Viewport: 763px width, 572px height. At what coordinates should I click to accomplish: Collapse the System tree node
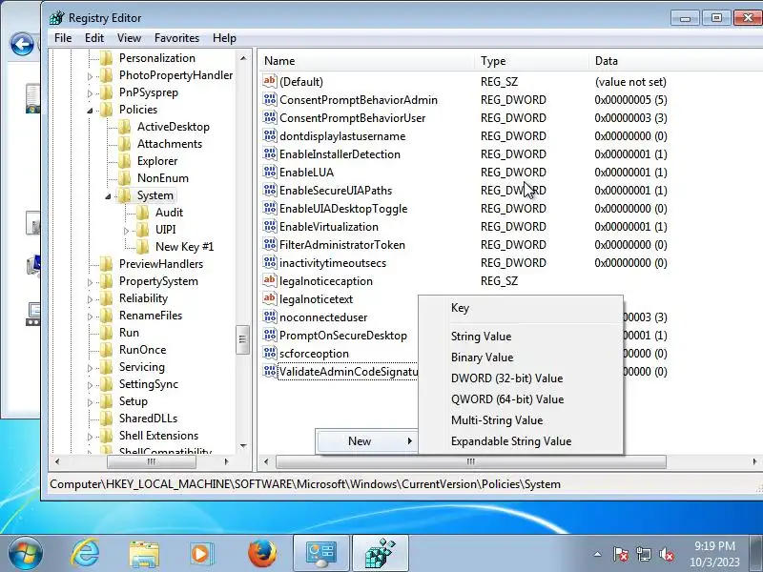pos(108,196)
